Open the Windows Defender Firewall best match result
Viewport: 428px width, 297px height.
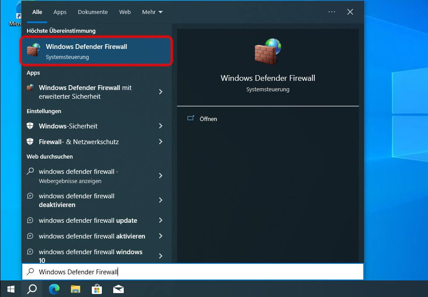click(96, 51)
